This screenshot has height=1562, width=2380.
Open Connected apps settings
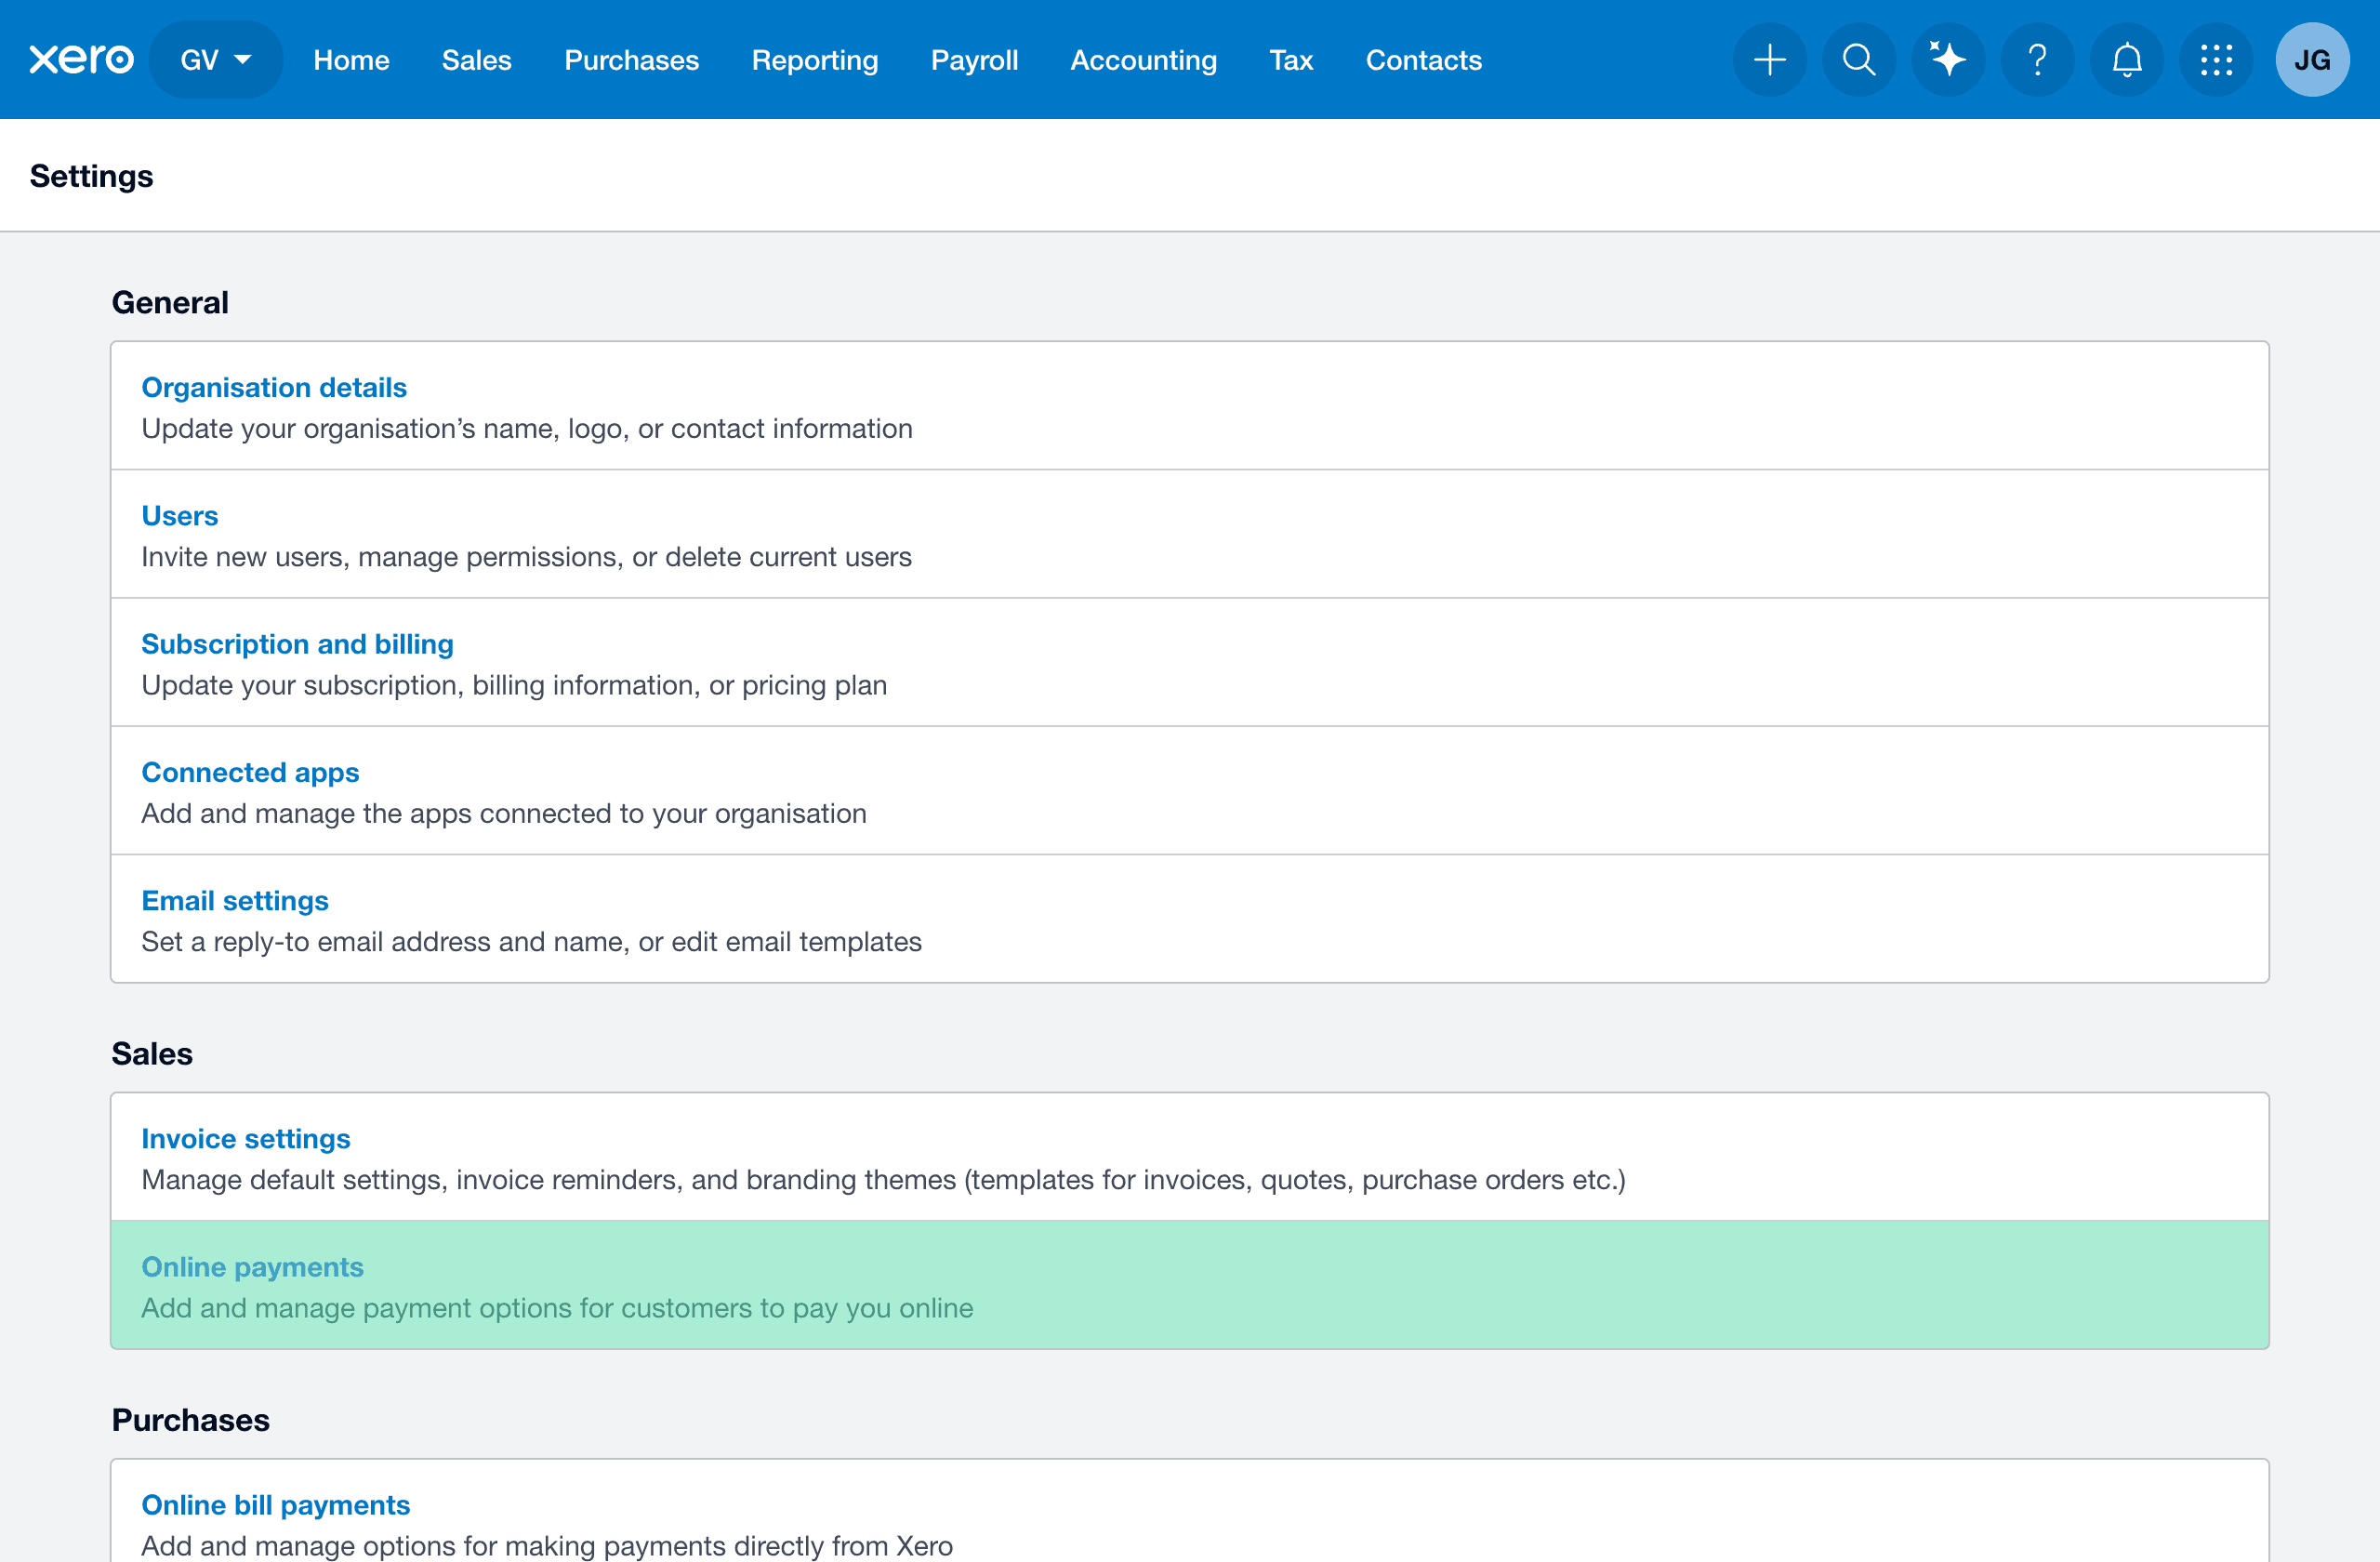(x=250, y=772)
